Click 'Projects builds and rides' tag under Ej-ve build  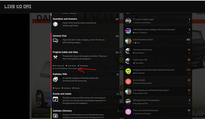(x=142, y=83)
